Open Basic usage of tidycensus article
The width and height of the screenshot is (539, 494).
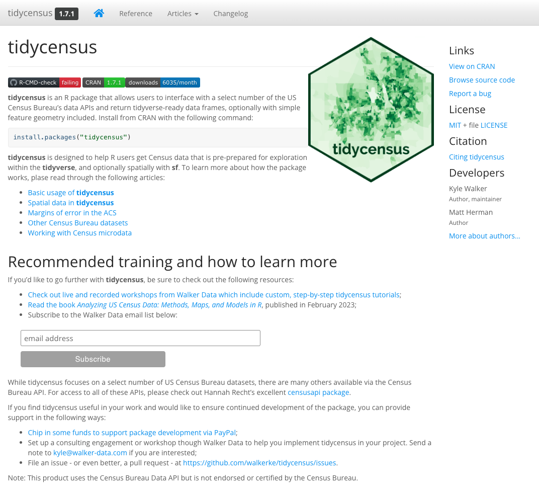coord(71,193)
